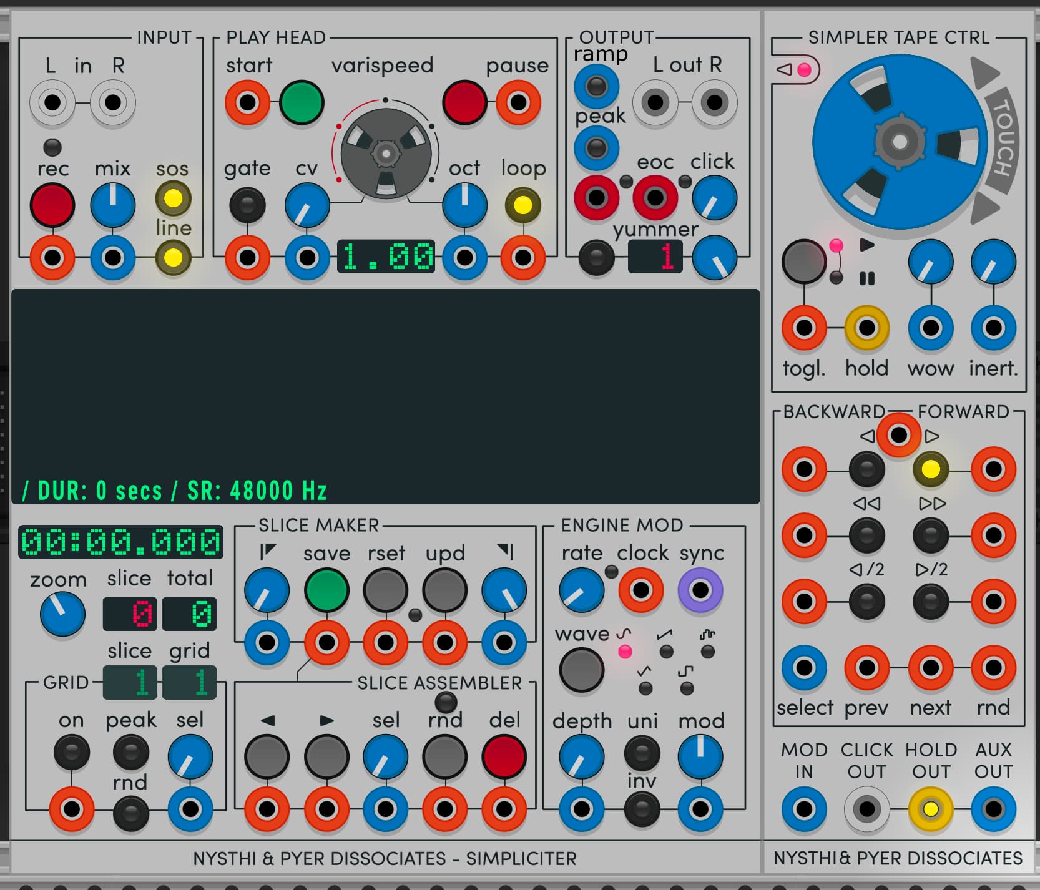1040x890 pixels.
Task: Click the togl. orange input jack
Action: [x=805, y=328]
